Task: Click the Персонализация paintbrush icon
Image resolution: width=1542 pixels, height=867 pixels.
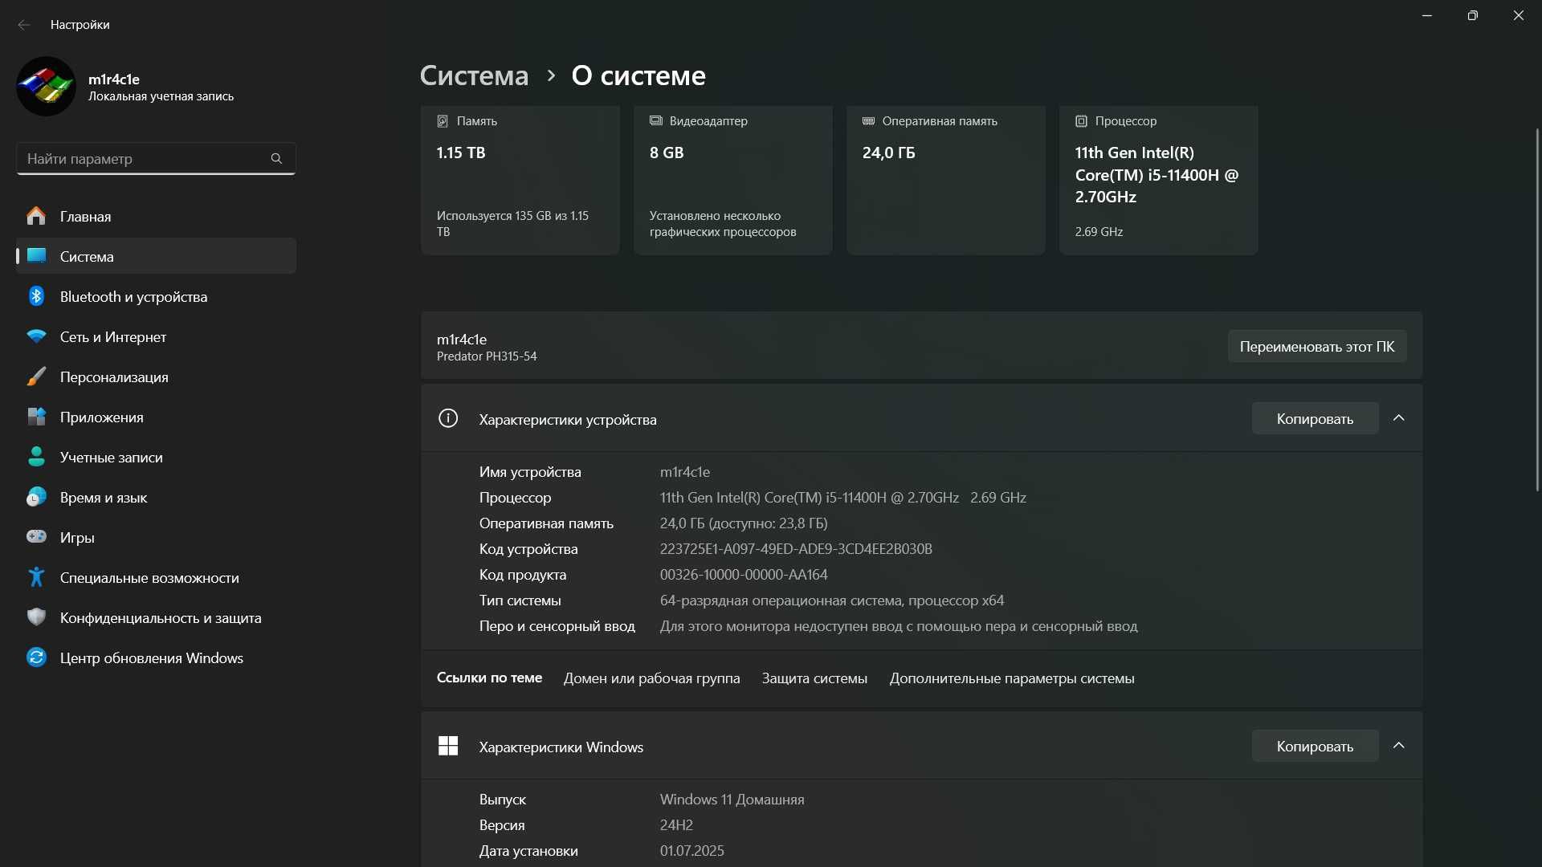Action: point(36,377)
